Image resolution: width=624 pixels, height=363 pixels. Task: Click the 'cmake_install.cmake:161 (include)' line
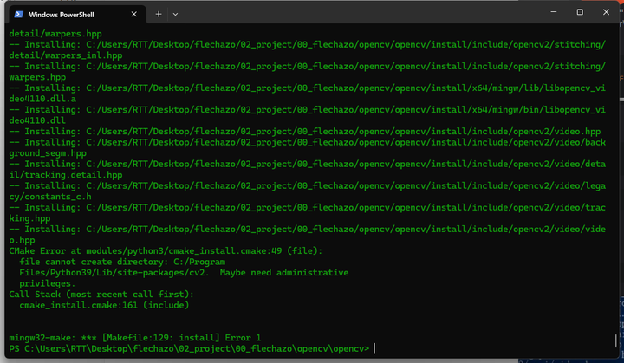(104, 305)
